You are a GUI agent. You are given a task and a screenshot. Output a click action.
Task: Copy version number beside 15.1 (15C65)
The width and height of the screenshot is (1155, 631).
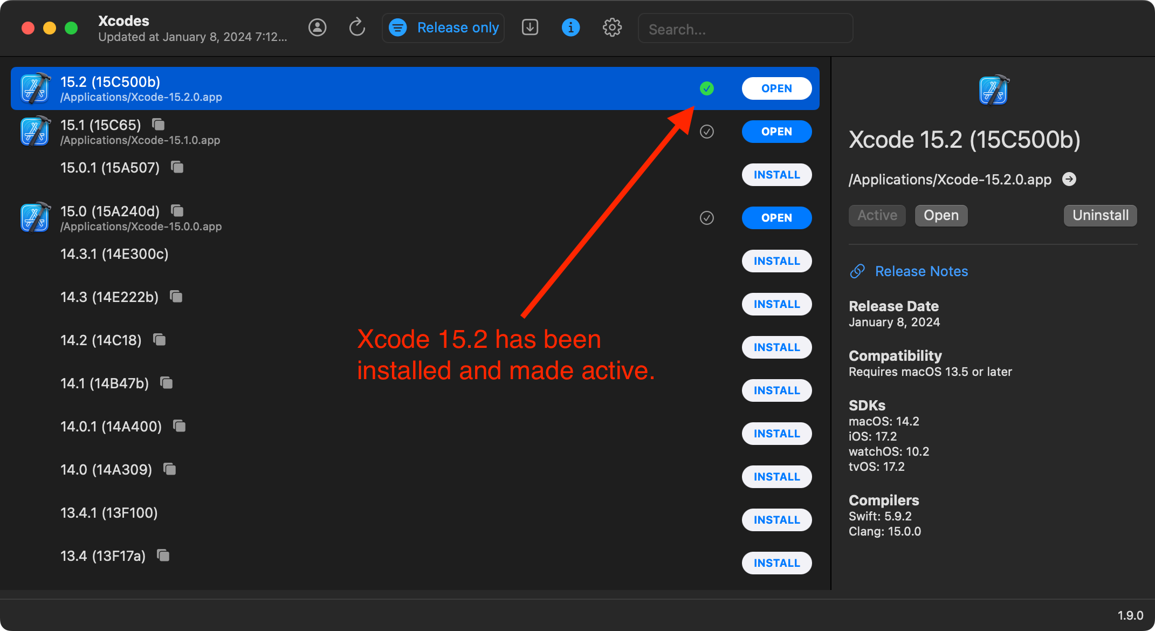(157, 125)
